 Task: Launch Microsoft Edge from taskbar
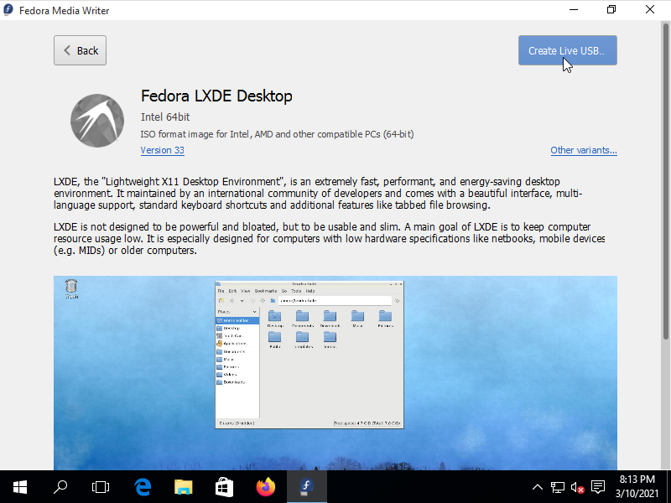click(143, 487)
